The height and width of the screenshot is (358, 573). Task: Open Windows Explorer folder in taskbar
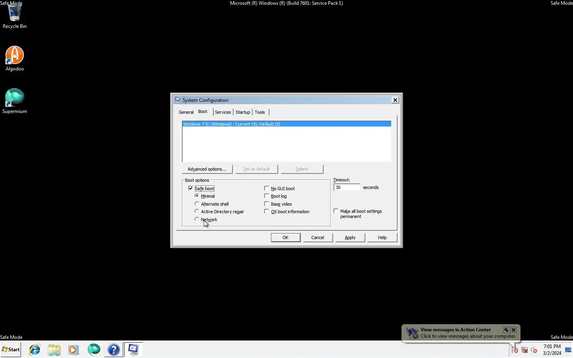pyautogui.click(x=54, y=350)
